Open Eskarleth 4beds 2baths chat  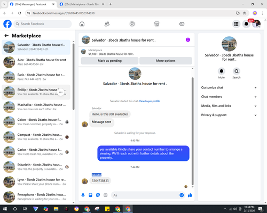point(36,167)
